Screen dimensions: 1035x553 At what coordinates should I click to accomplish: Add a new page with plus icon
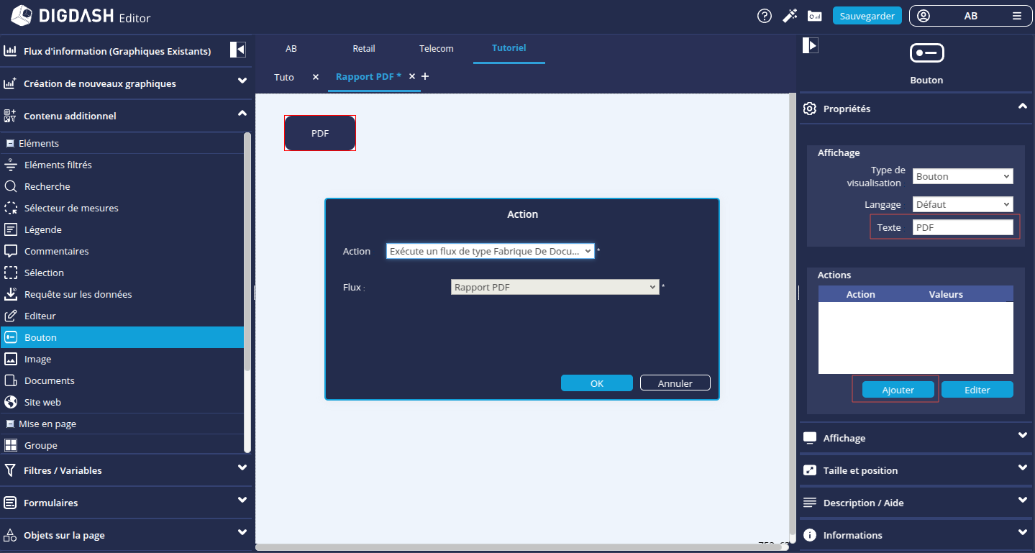click(425, 76)
